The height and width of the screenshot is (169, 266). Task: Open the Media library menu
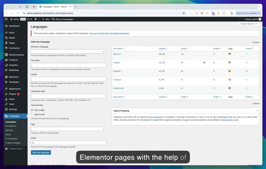(x=12, y=38)
